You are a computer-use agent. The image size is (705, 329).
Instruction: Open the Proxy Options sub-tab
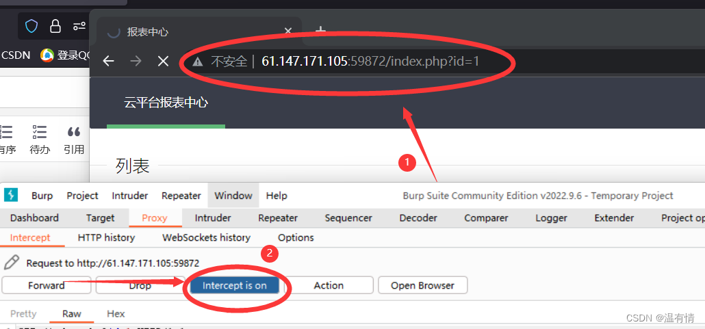296,237
